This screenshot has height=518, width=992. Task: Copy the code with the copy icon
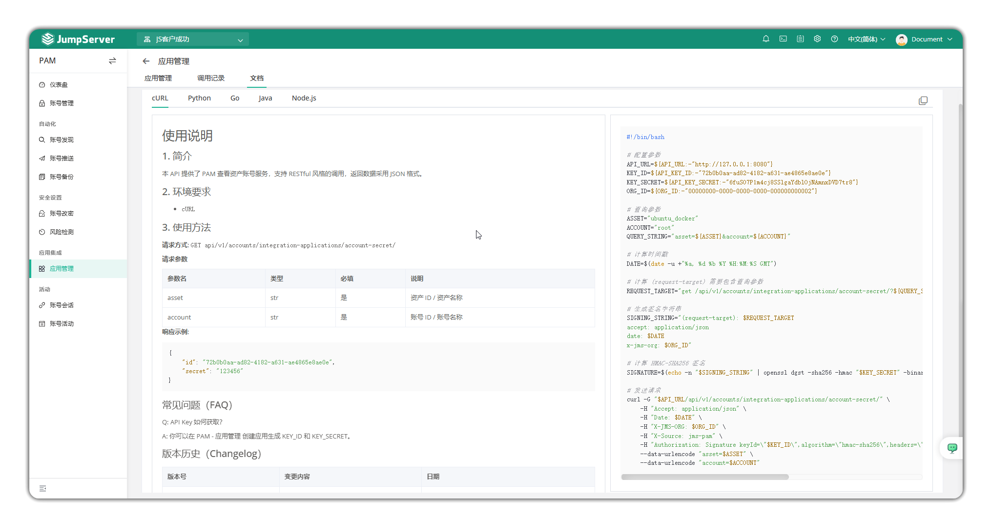coord(923,100)
